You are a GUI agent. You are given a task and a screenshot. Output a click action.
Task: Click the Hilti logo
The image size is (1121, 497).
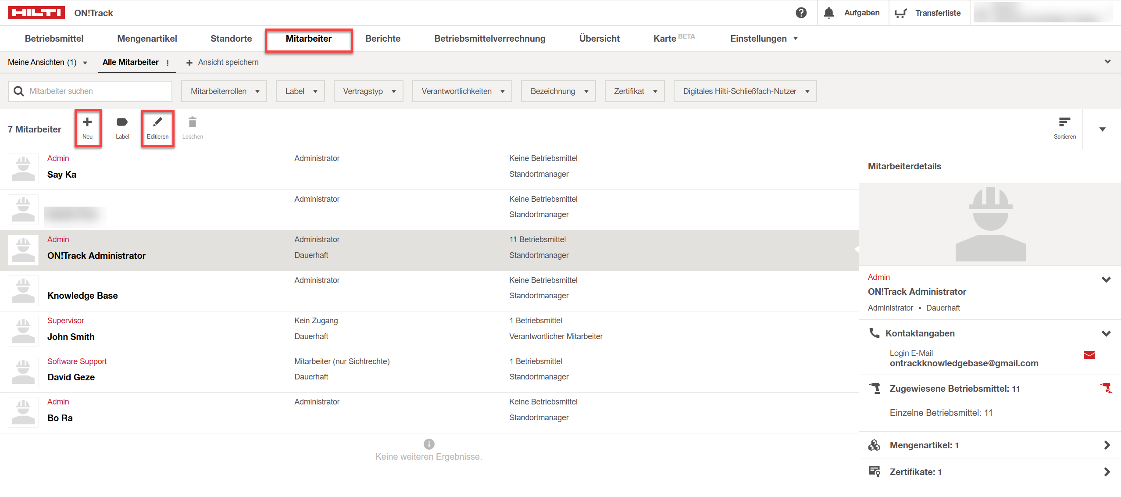[x=36, y=13]
